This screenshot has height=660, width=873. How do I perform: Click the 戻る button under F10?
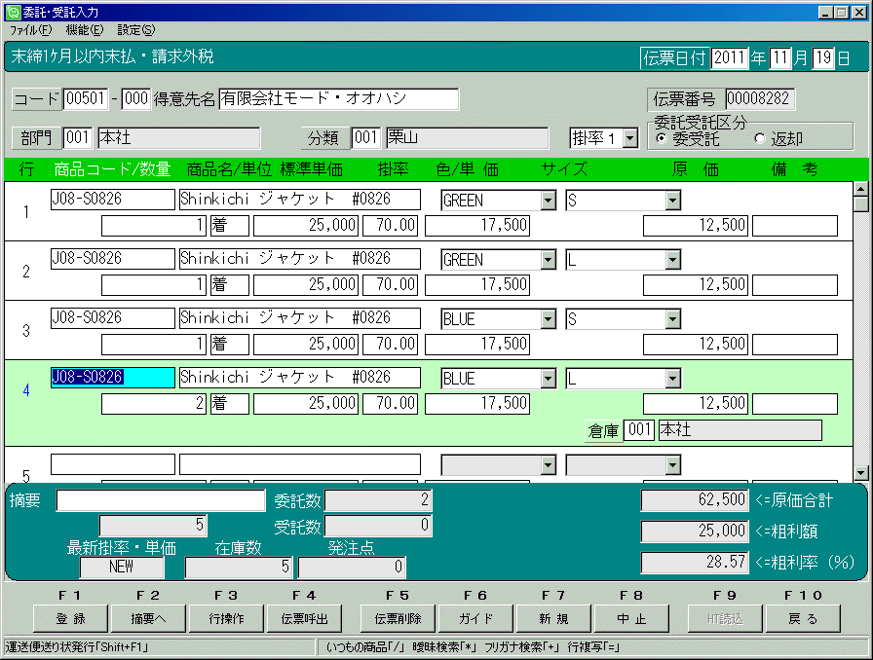tap(804, 619)
